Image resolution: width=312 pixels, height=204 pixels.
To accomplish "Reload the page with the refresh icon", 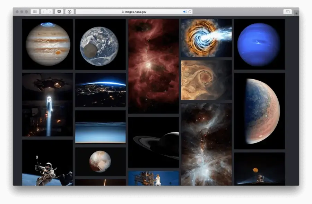I will point(190,12).
